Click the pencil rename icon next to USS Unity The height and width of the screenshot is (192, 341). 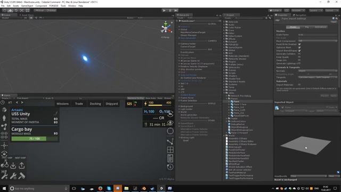[55, 113]
